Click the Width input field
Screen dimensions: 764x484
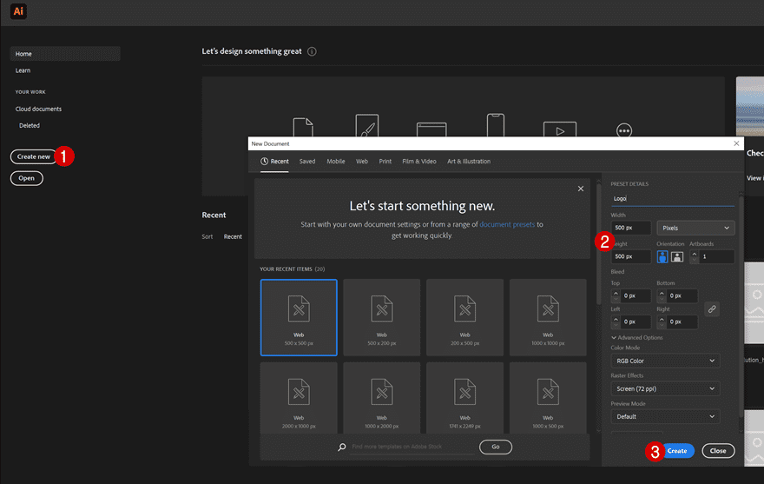[x=631, y=228]
